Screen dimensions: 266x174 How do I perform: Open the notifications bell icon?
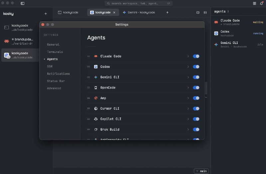[261, 3]
